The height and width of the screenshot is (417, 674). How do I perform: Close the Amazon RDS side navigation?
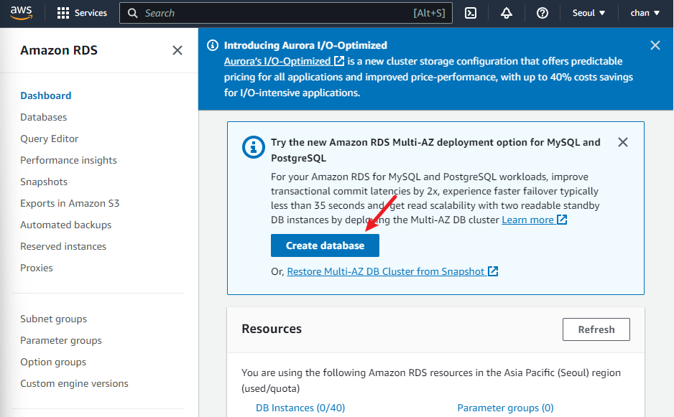pyautogui.click(x=177, y=50)
